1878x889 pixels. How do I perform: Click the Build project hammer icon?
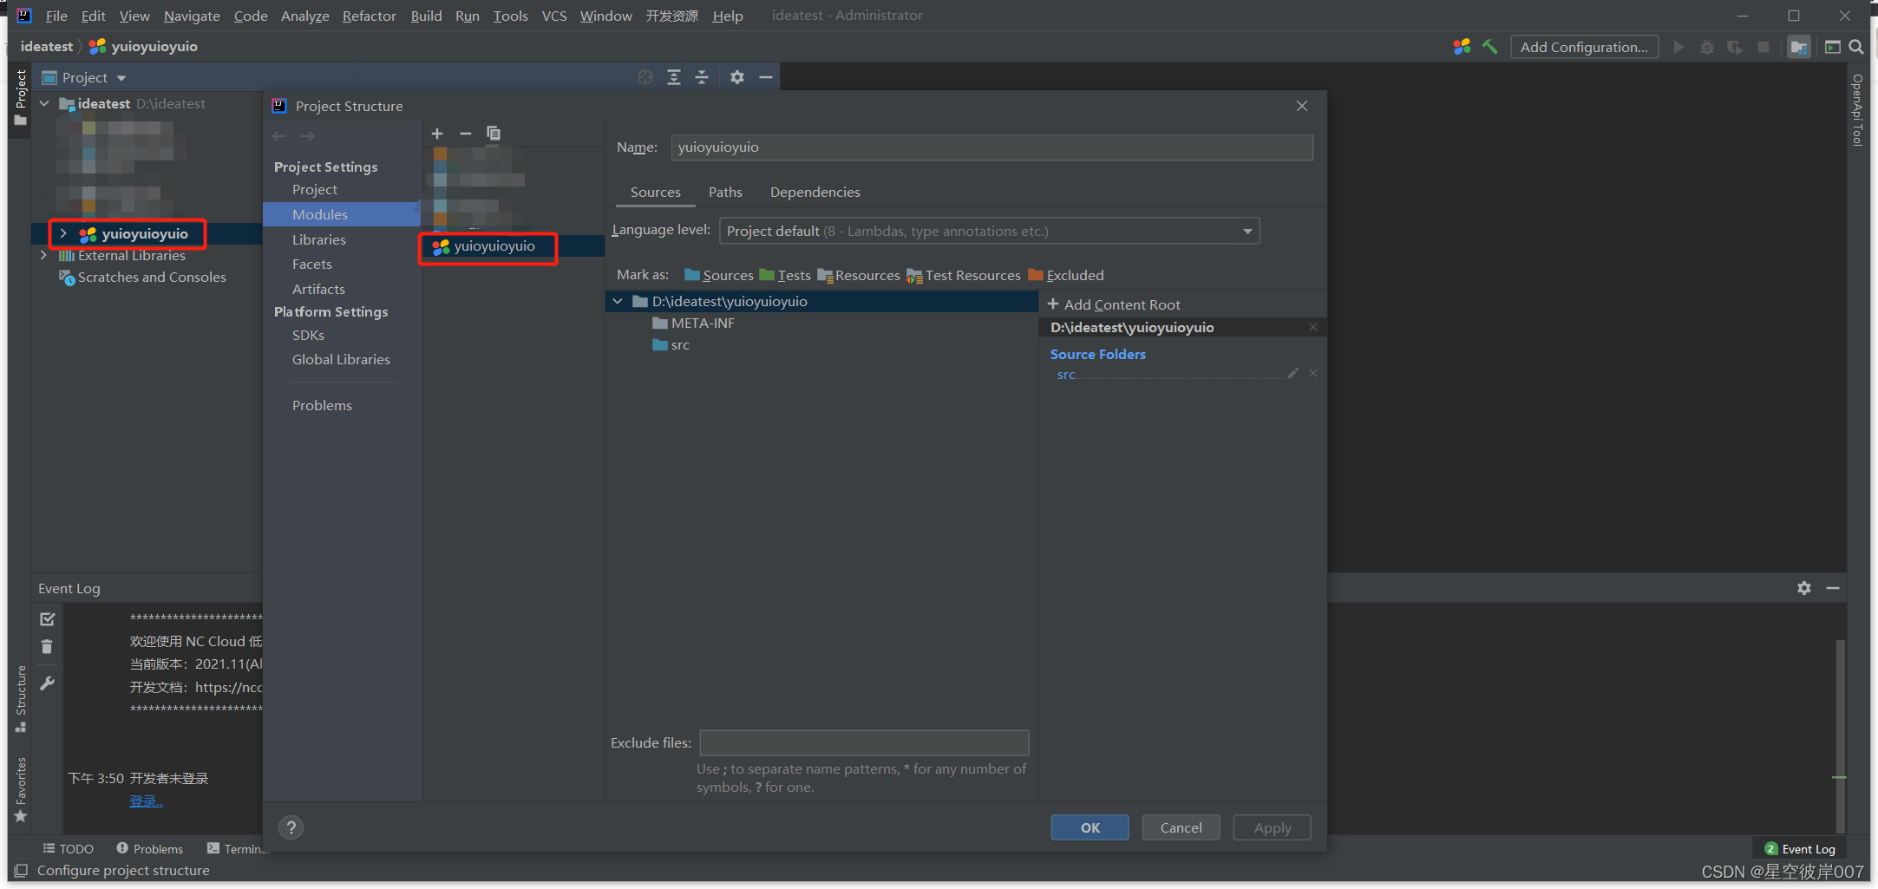tap(1489, 47)
